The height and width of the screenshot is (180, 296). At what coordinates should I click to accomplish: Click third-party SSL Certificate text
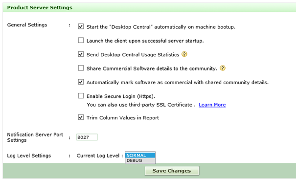[160, 105]
